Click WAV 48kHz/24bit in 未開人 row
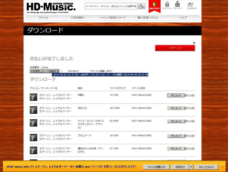228x172 pixels. point(141,95)
